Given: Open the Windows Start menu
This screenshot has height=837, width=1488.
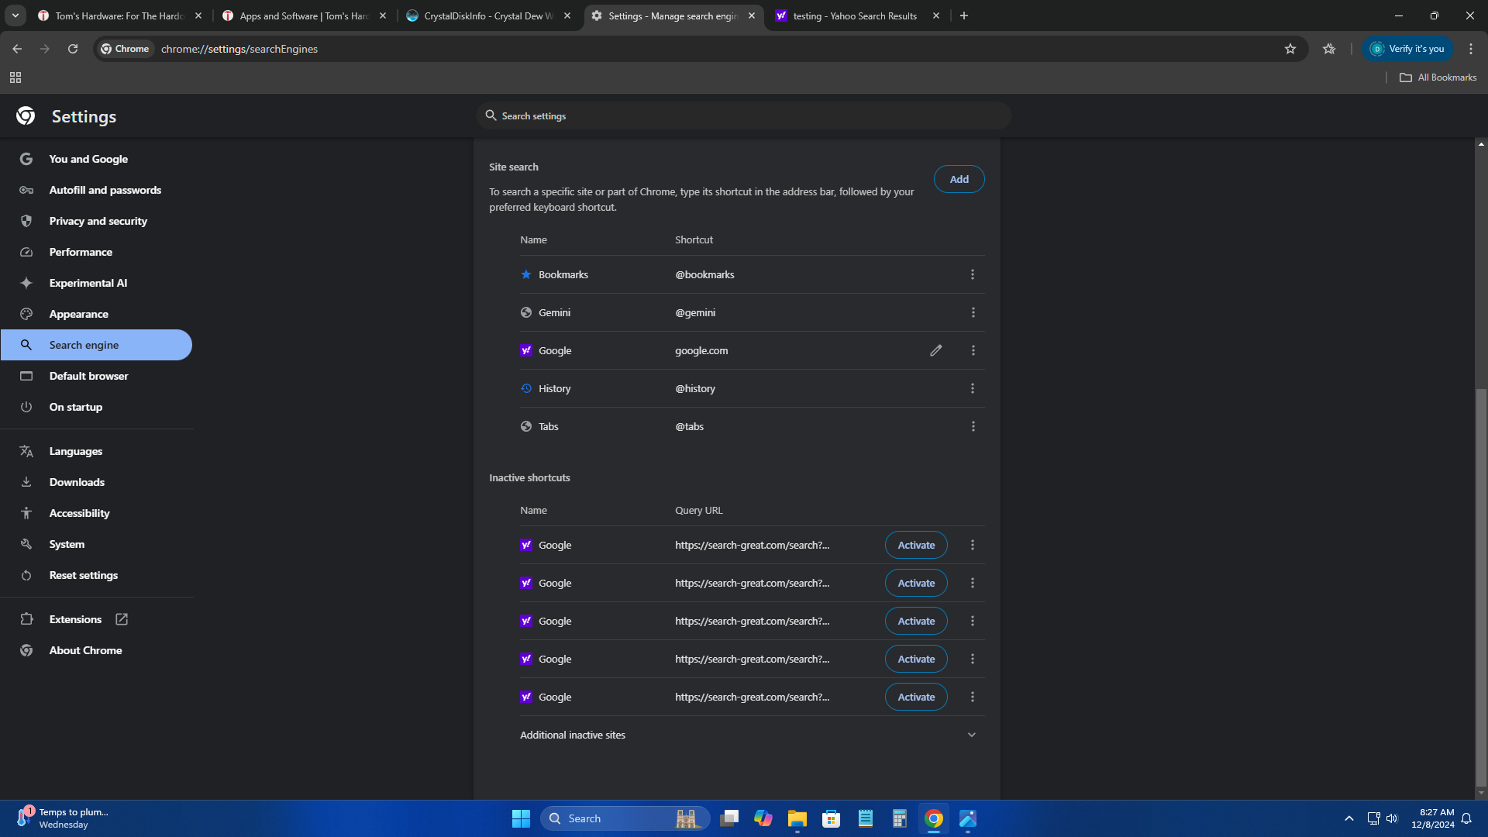Looking at the screenshot, I should 521,818.
